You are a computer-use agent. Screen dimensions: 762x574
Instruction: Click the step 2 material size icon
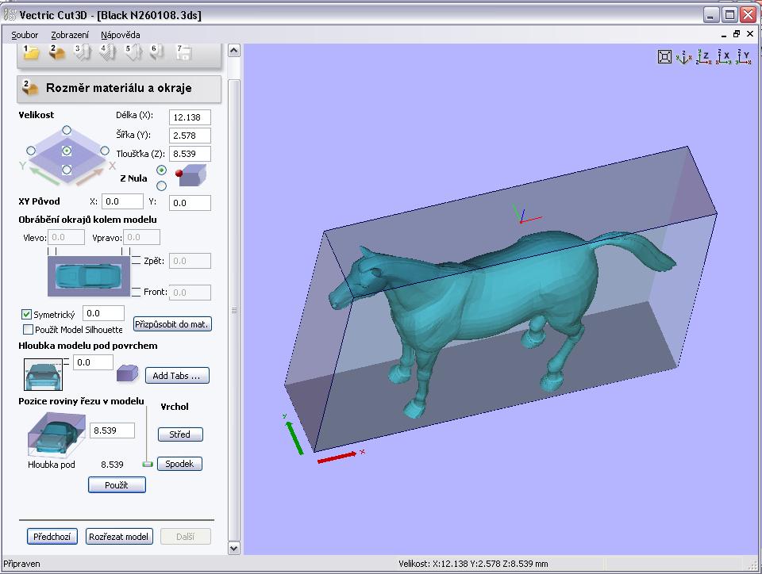(56, 52)
